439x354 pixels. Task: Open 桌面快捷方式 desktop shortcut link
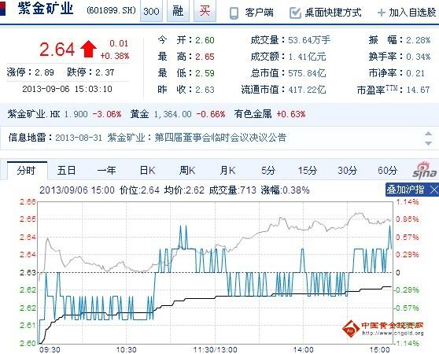coord(333,13)
